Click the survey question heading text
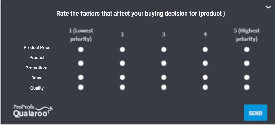This screenshot has height=125, width=275. (x=141, y=14)
